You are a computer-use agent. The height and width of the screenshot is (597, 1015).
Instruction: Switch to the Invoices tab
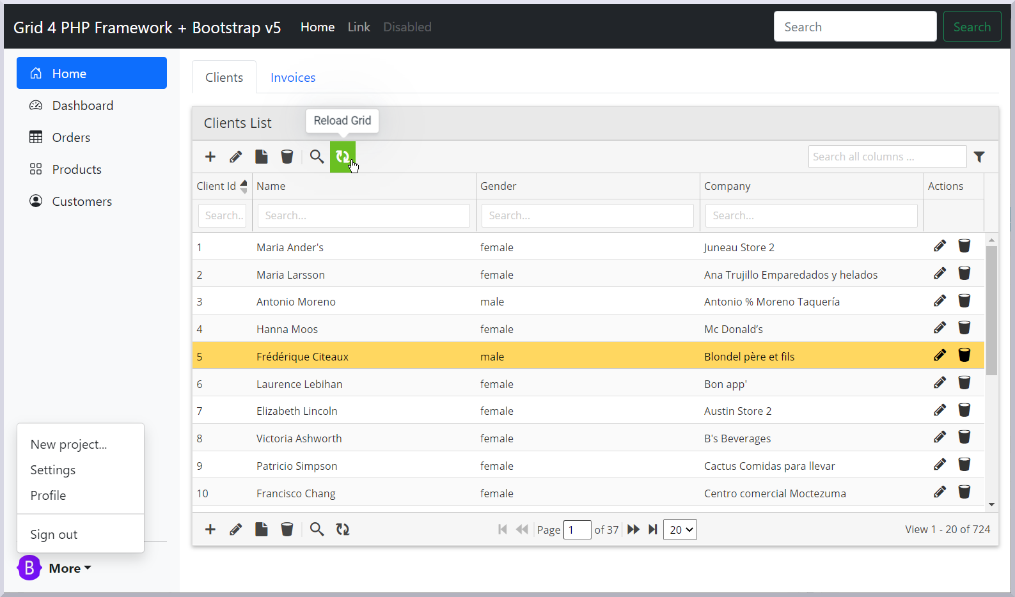[293, 77]
